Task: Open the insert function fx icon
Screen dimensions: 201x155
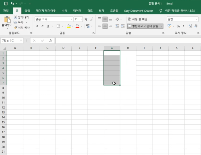Action: click(x=51, y=41)
